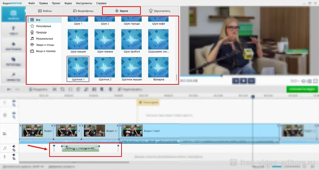Click the music note track icon
This screenshot has width=319, height=170.
coord(5,148)
